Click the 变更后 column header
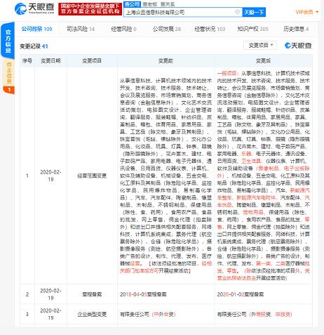The image size is (324, 335). [263, 61]
